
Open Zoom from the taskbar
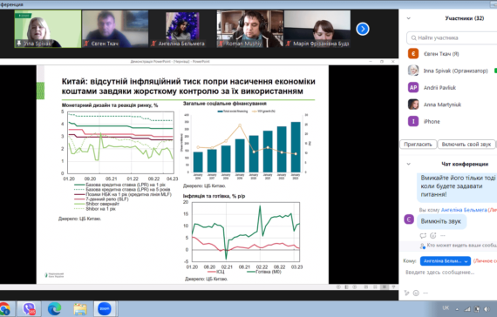tap(105, 309)
